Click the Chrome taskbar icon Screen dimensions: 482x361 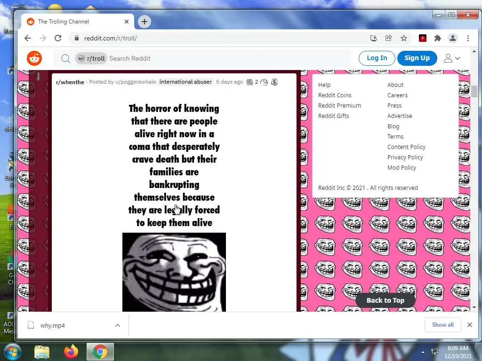(x=100, y=352)
